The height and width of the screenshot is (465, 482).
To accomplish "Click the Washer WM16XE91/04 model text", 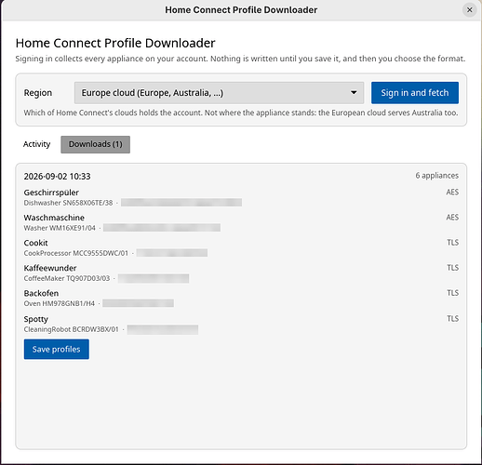I will [x=60, y=228].
